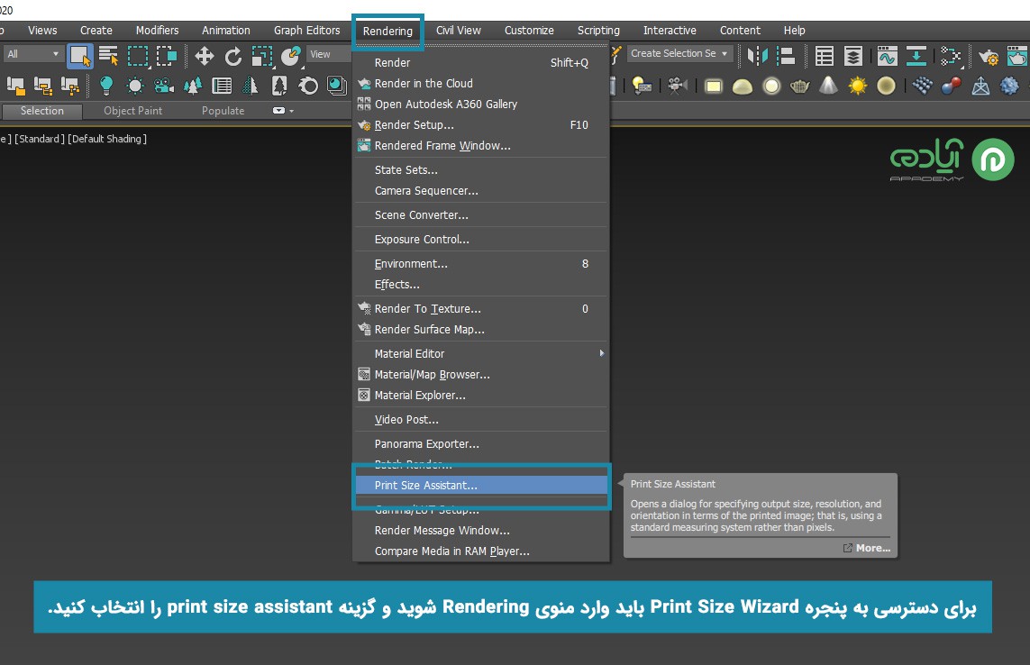1030x665 pixels.
Task: Open Autodesk A360 Gallery entry
Action: click(481, 104)
